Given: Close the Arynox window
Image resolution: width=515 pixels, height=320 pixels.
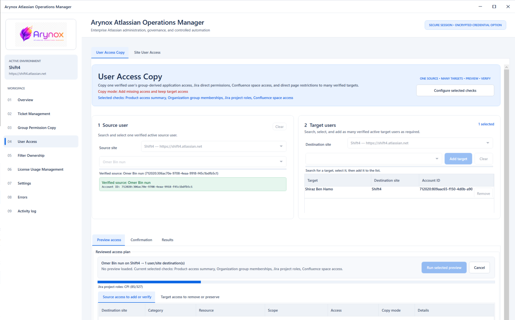Looking at the screenshot, I should point(508,7).
